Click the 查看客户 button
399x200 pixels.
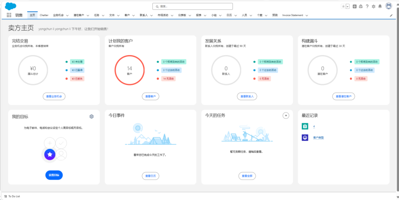[x=150, y=96]
